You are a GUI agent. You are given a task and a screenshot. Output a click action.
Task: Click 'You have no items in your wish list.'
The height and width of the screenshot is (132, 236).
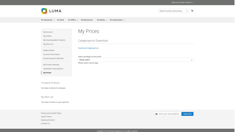click(x=55, y=102)
